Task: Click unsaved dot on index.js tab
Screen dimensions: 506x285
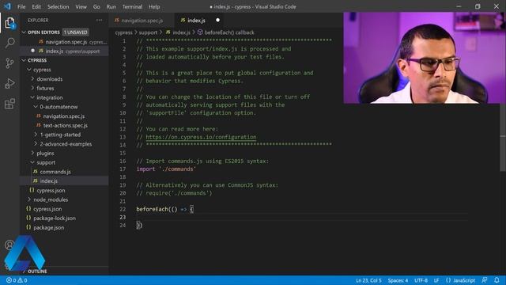Action: click(218, 20)
